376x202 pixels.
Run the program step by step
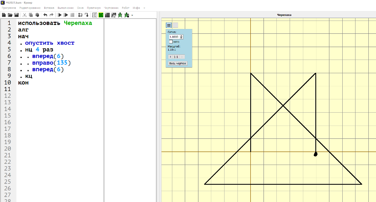[x=66, y=15]
